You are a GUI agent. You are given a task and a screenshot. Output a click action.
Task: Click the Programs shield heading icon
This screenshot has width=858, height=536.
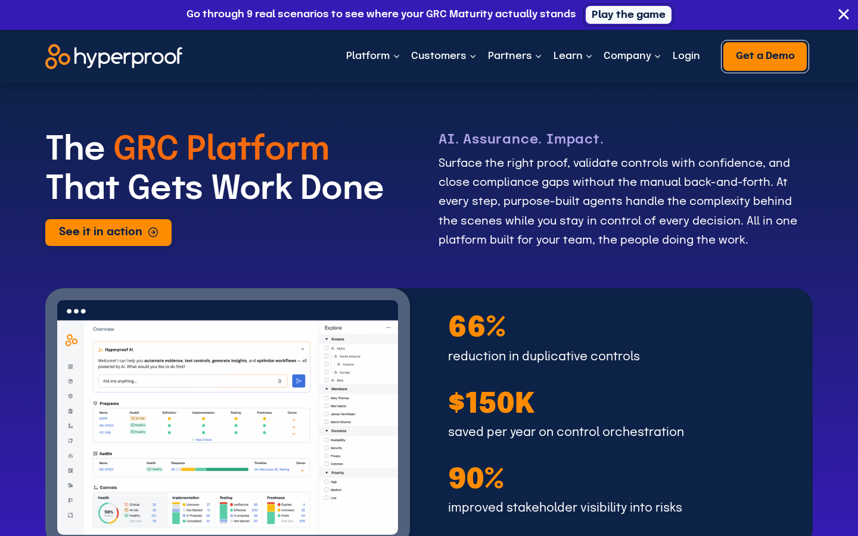point(95,403)
